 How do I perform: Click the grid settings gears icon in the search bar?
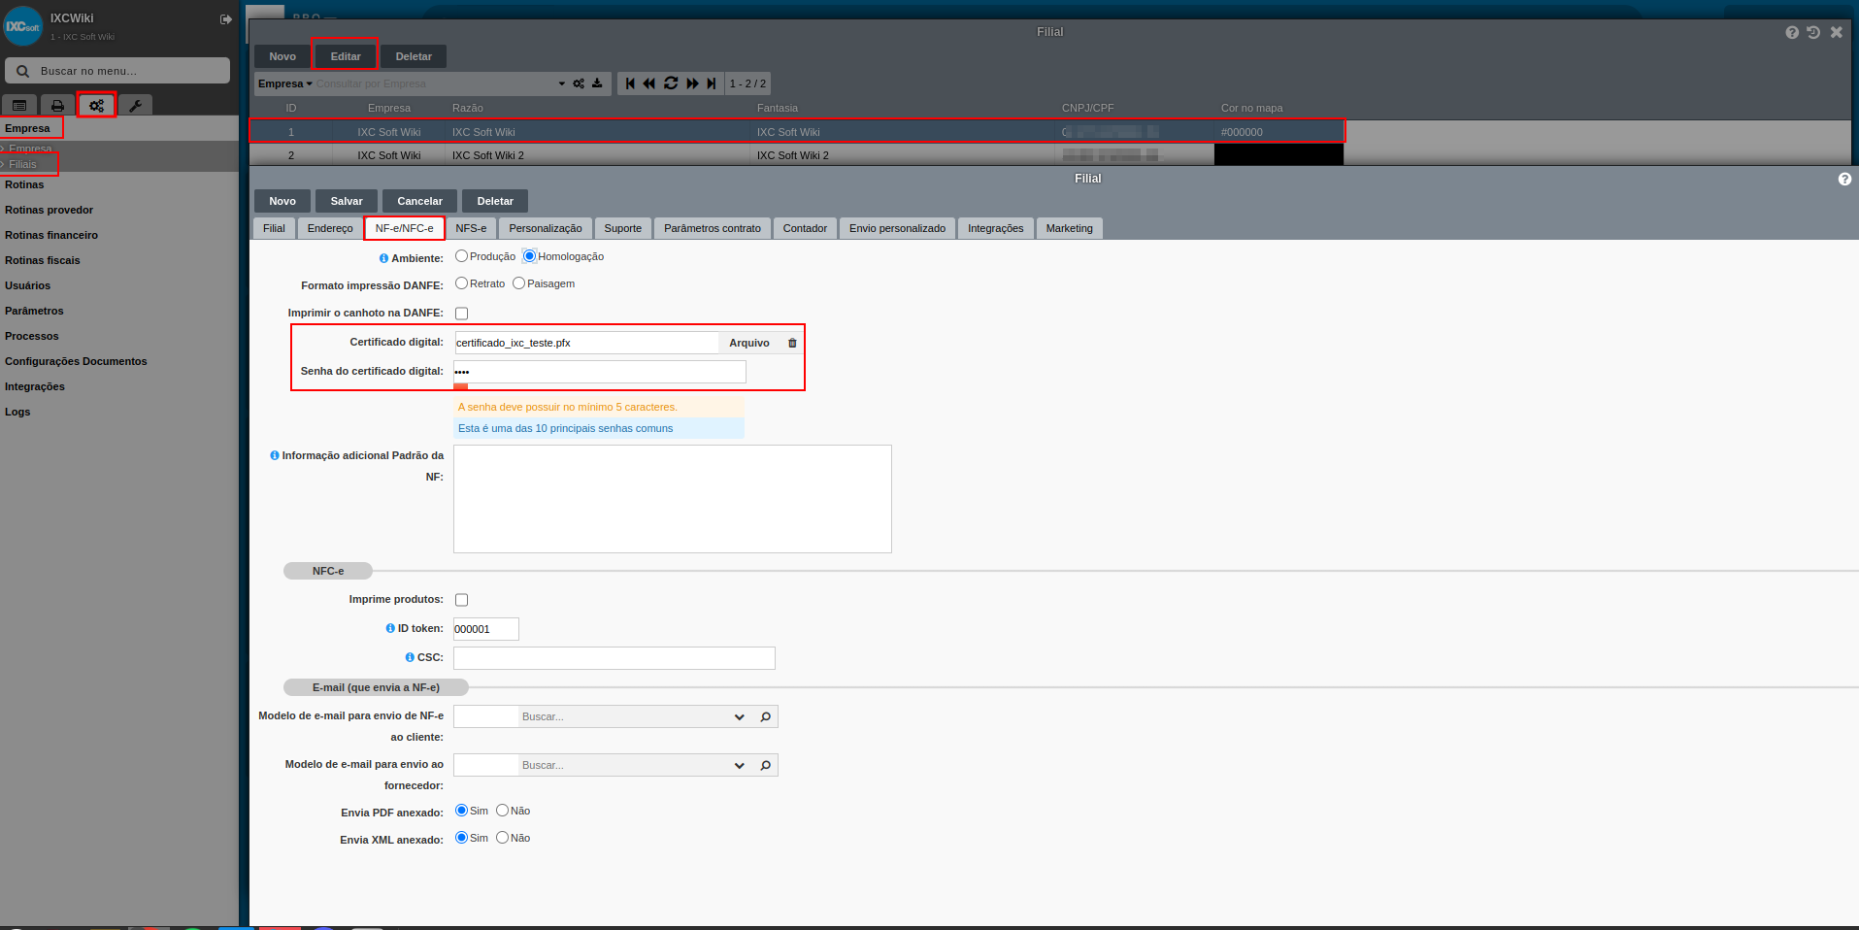point(579,83)
